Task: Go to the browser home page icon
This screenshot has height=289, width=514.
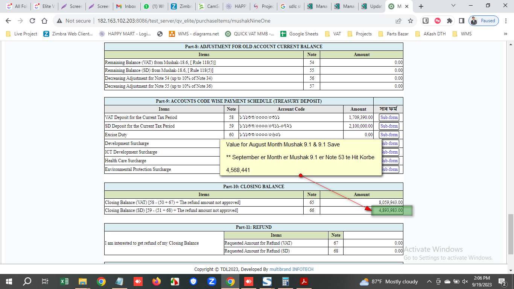Action: (x=44, y=21)
